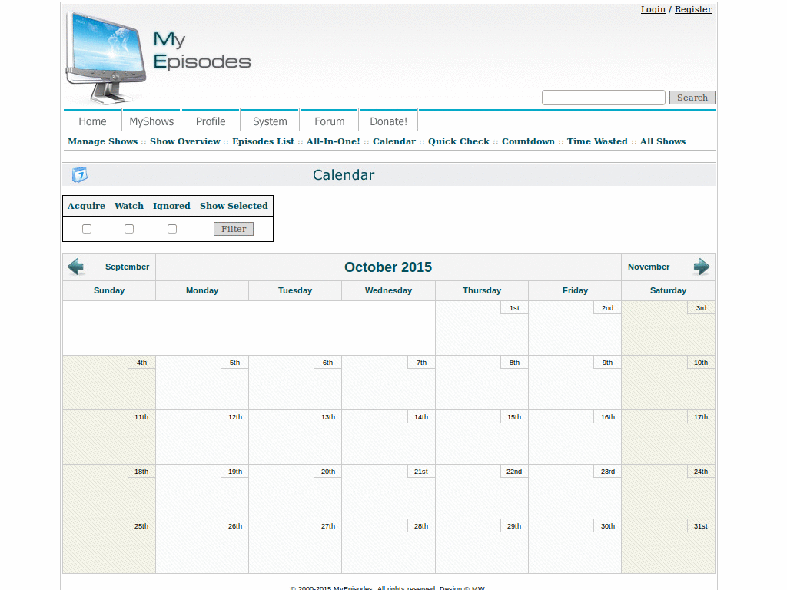The width and height of the screenshot is (787, 590).
Task: Apply the calendar Filter button
Action: [x=234, y=229]
